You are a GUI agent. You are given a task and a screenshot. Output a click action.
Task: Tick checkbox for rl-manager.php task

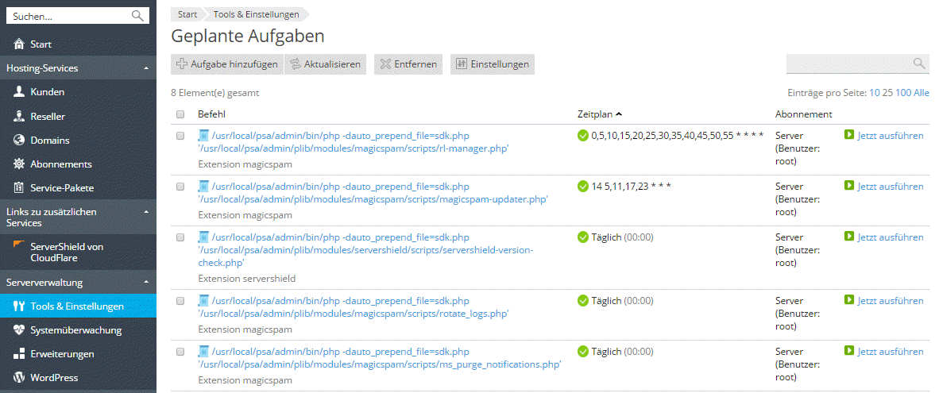(180, 136)
